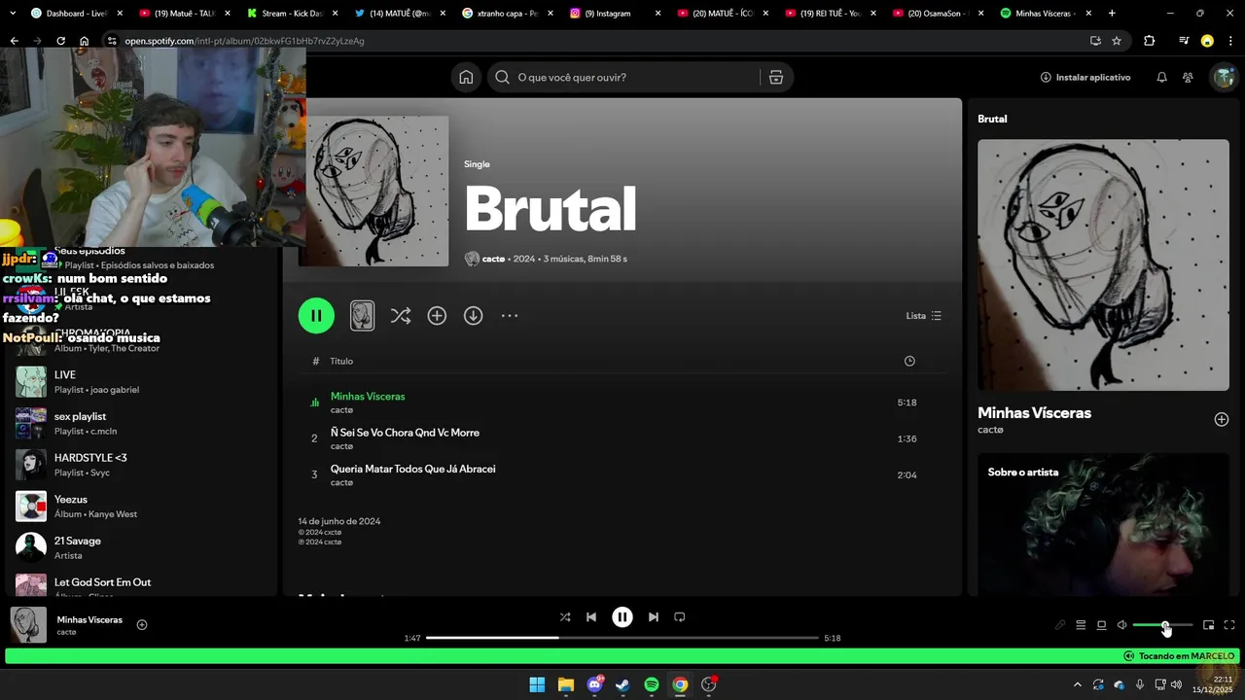Screen dimensions: 1245x700
Task: Click the 'Instalar aplicativo' link
Action: (x=1085, y=78)
